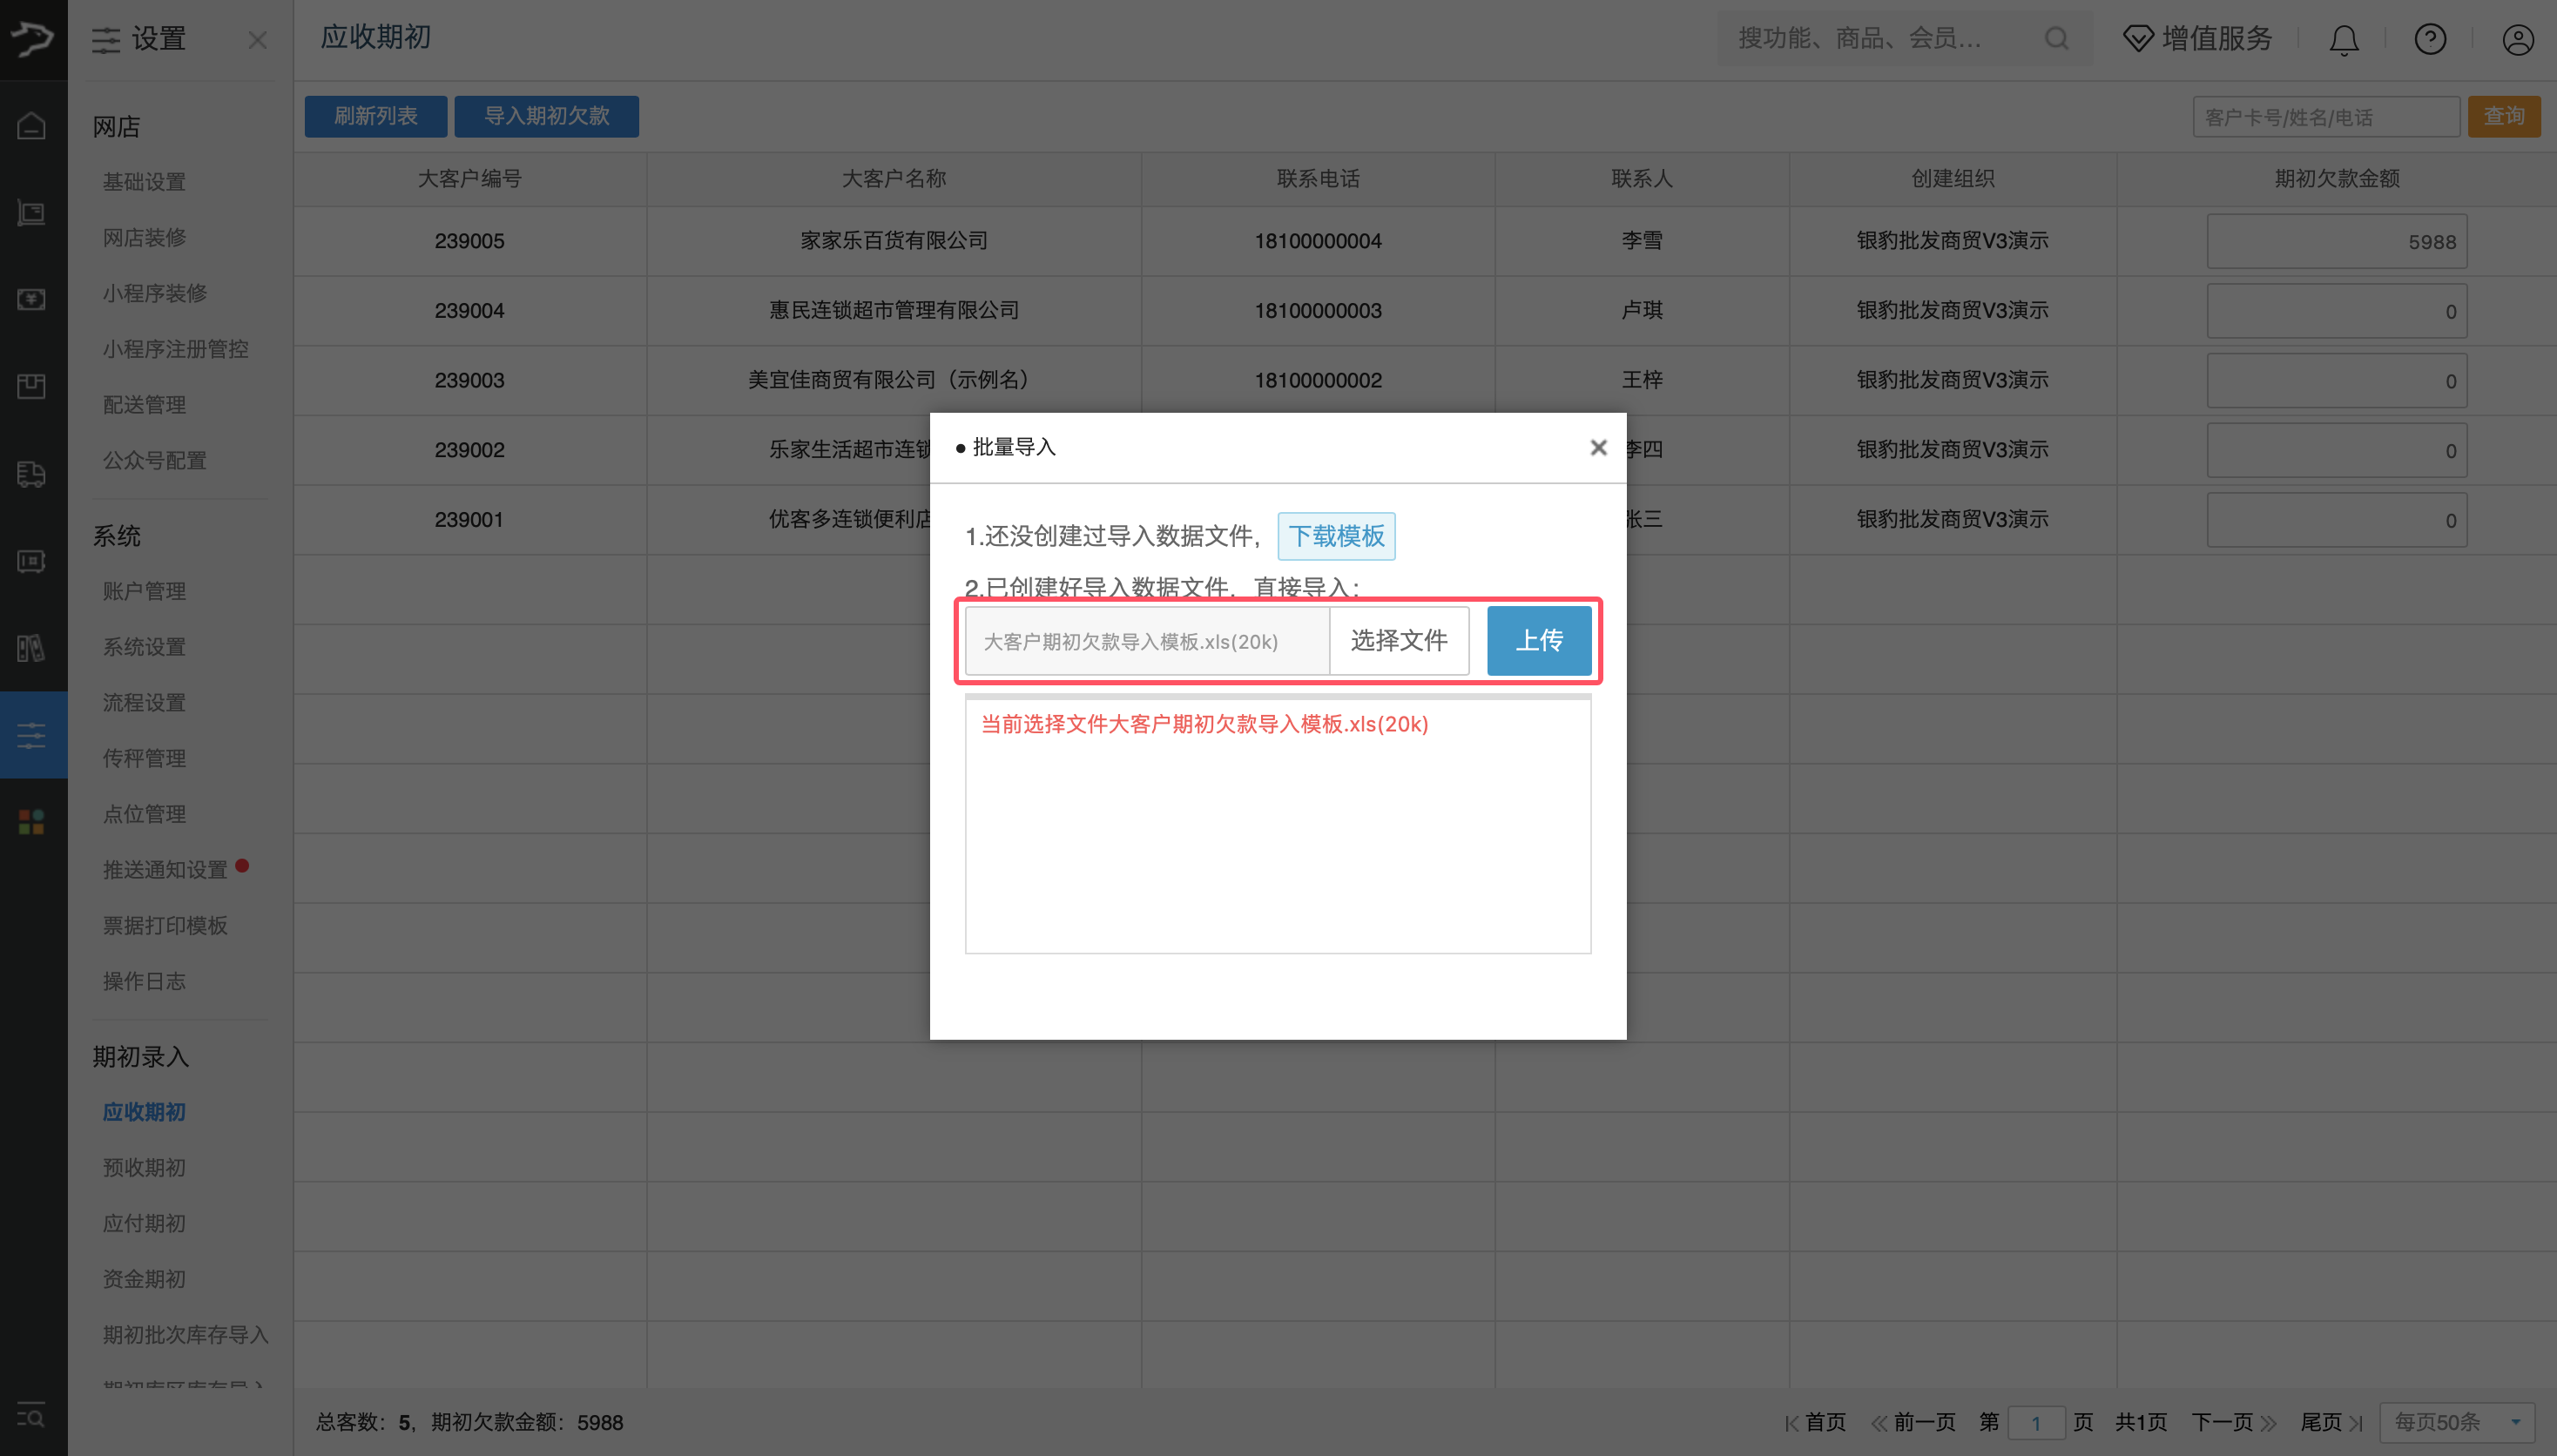This screenshot has height=1456, width=2557.
Task: Click the account avatar icon
Action: [x=2517, y=39]
